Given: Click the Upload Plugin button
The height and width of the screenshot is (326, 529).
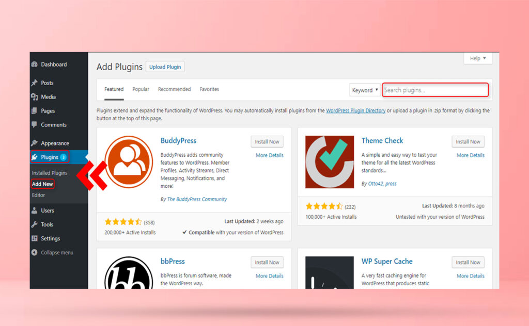Looking at the screenshot, I should 165,67.
